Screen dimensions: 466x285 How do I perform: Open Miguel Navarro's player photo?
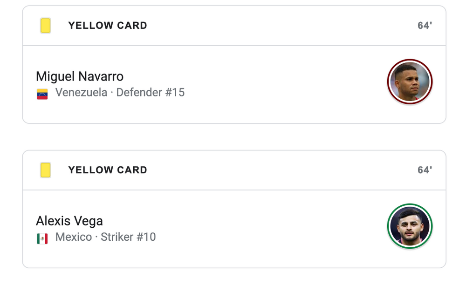click(x=410, y=82)
